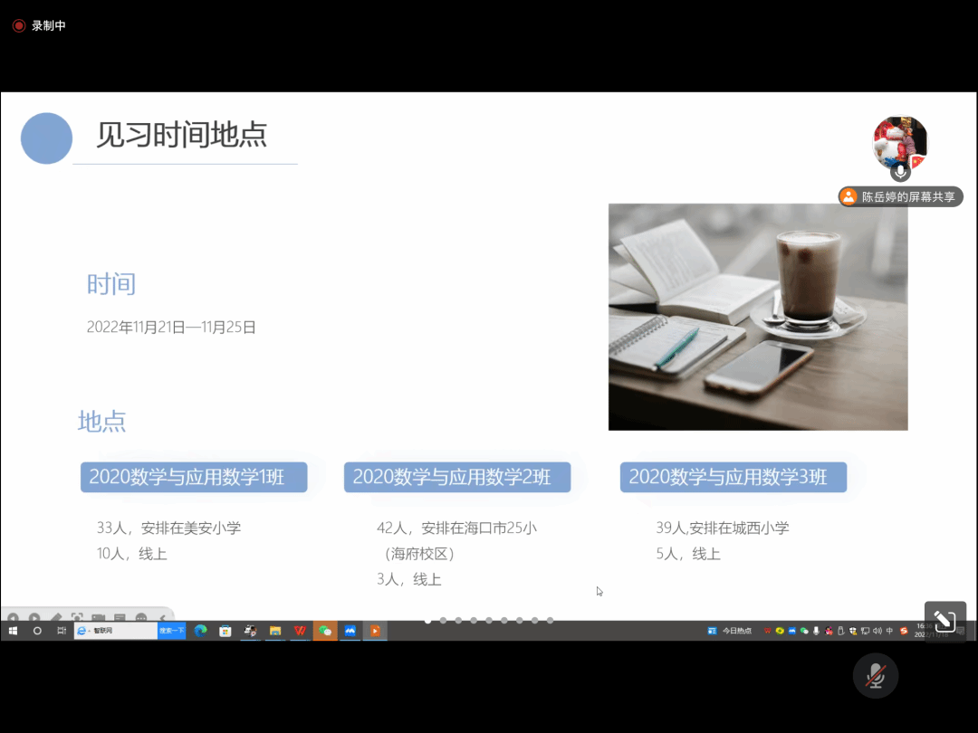Open File Explorer from the taskbar
The height and width of the screenshot is (733, 978).
point(274,631)
